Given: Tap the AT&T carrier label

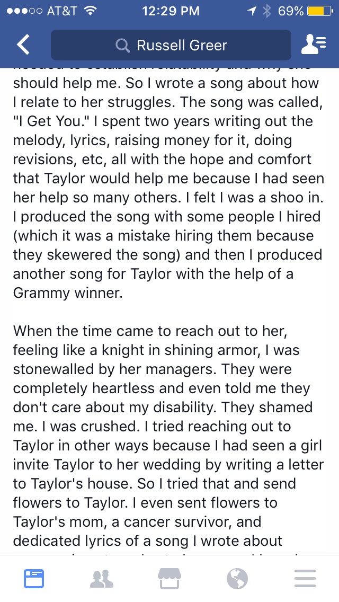Looking at the screenshot, I should [62, 11].
